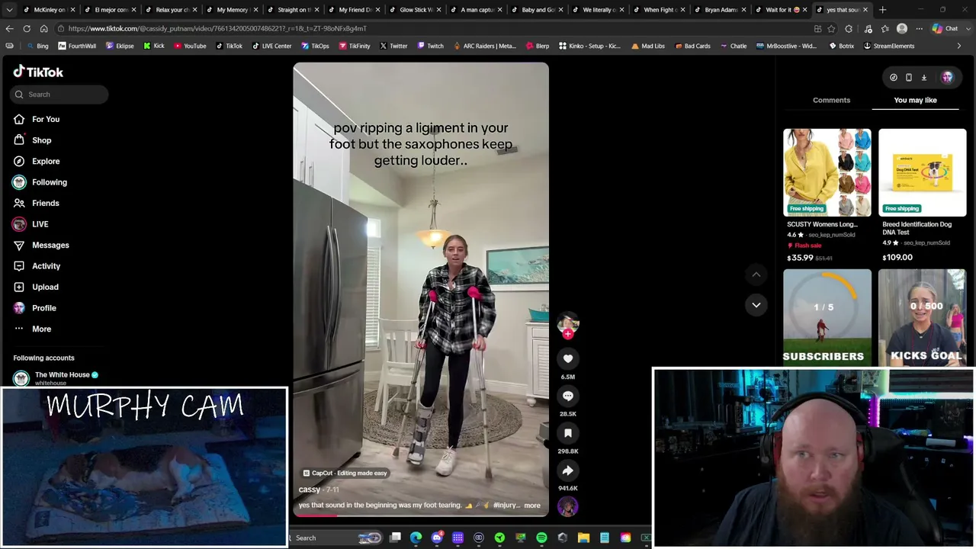The width and height of the screenshot is (976, 549).
Task: Focus the TikTok search field
Action: coord(59,95)
